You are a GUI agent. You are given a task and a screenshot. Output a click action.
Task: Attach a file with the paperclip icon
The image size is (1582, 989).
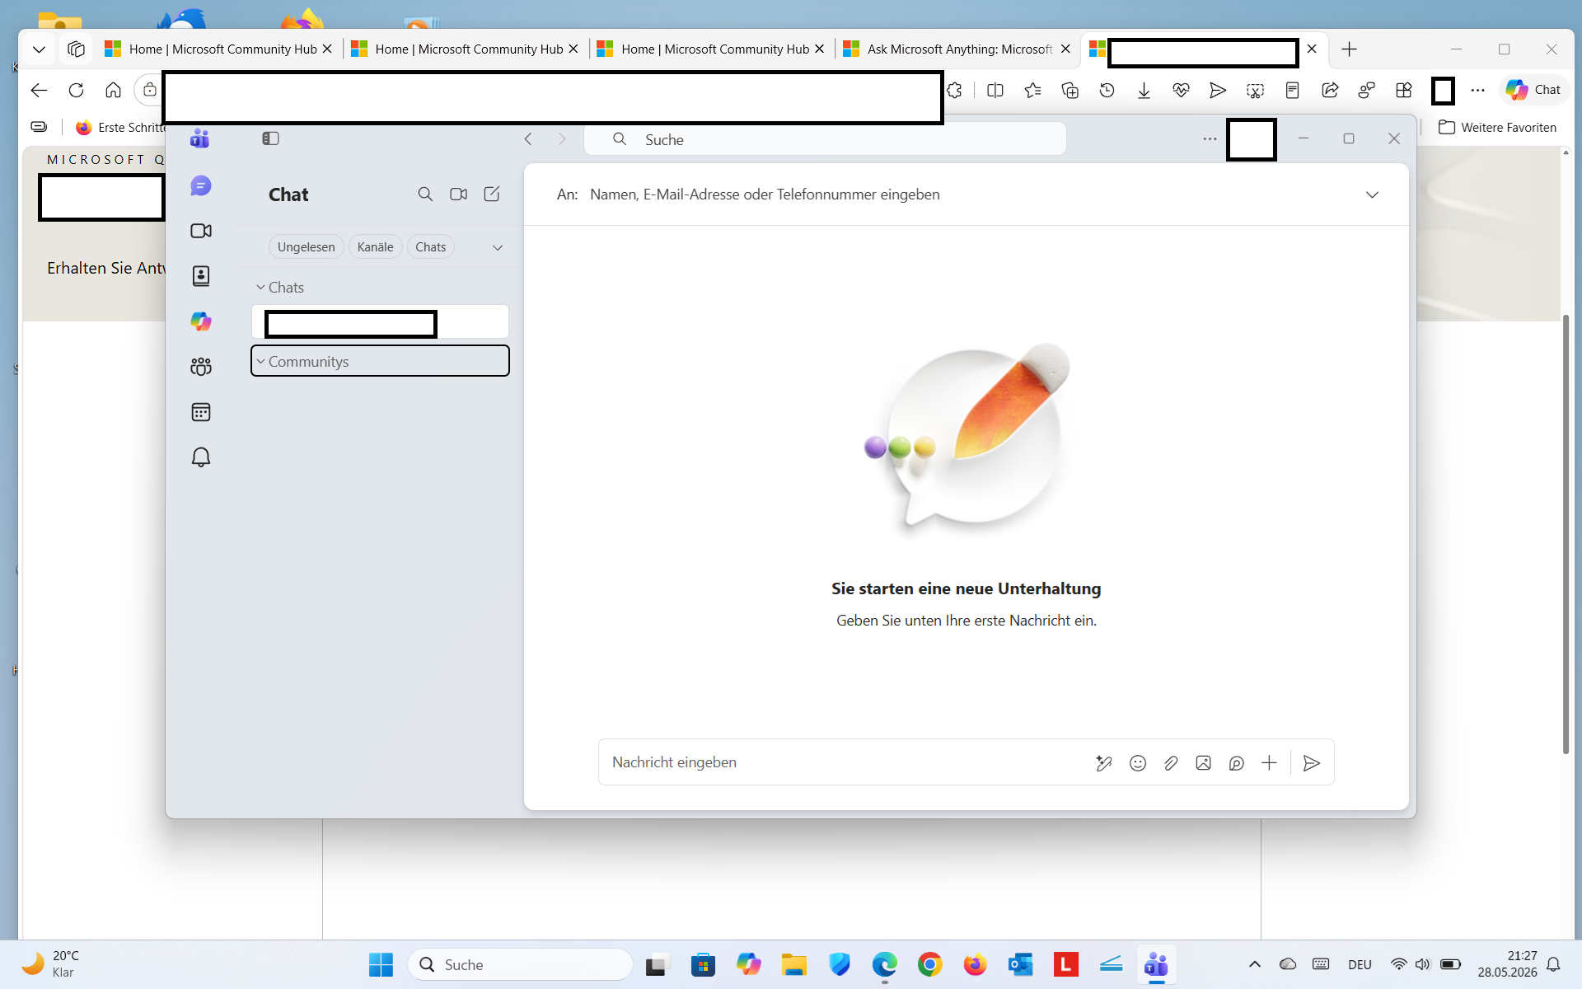(x=1171, y=763)
